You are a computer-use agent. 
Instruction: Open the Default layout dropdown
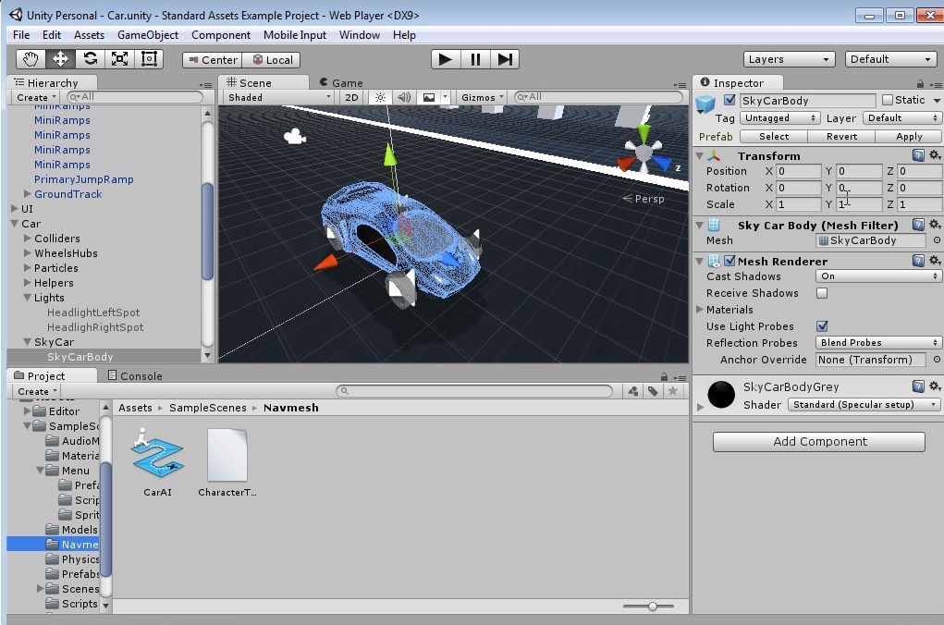coord(890,59)
